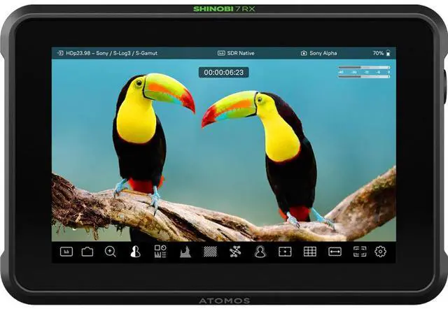Open the vectorscope icon

[235, 252]
